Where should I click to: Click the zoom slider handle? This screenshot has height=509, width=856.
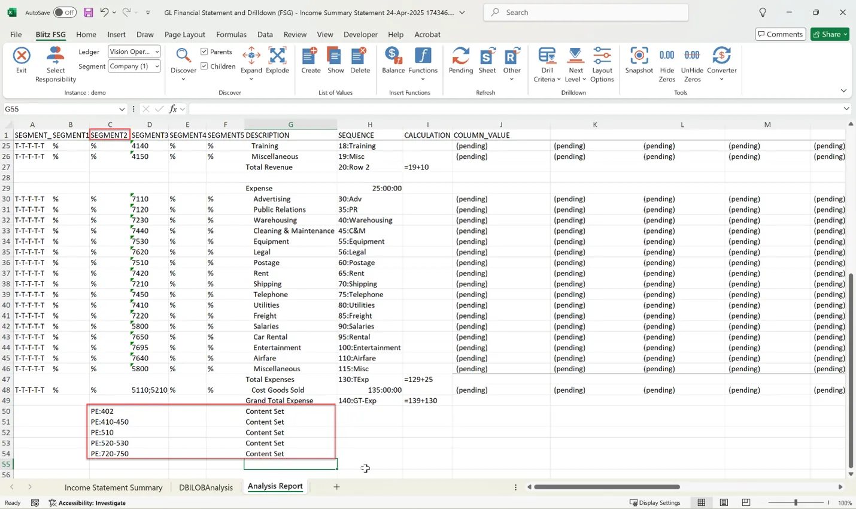(x=796, y=502)
